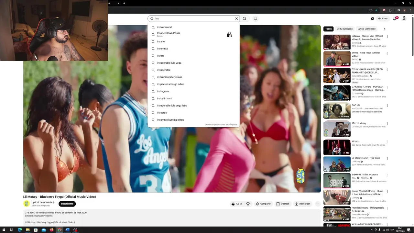Open the pink extension icon in the toolbar

pyautogui.click(x=384, y=10)
